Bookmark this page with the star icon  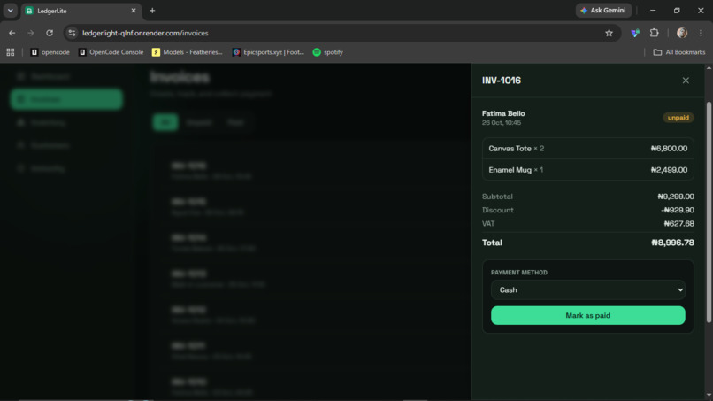(609, 33)
